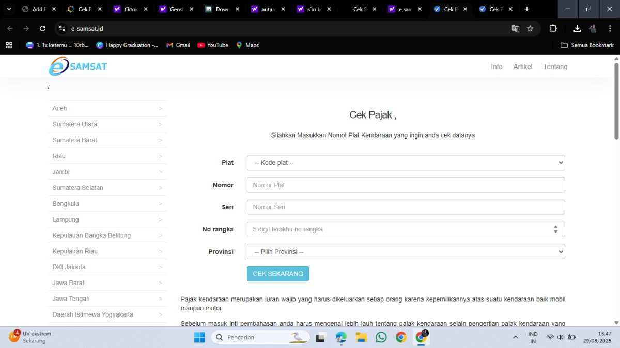
Task: Open the Info menu item
Action: 497,67
